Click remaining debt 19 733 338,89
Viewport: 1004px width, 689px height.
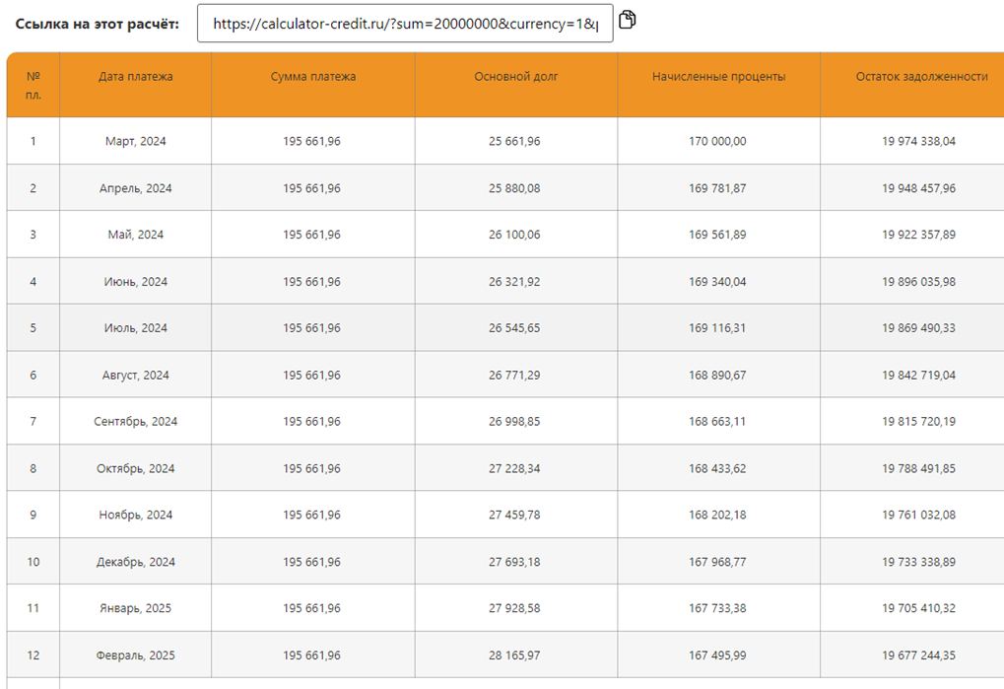919,562
